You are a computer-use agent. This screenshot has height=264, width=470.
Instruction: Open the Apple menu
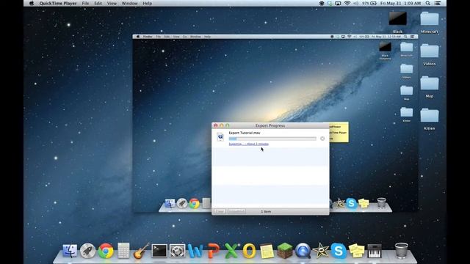[x=32, y=3]
